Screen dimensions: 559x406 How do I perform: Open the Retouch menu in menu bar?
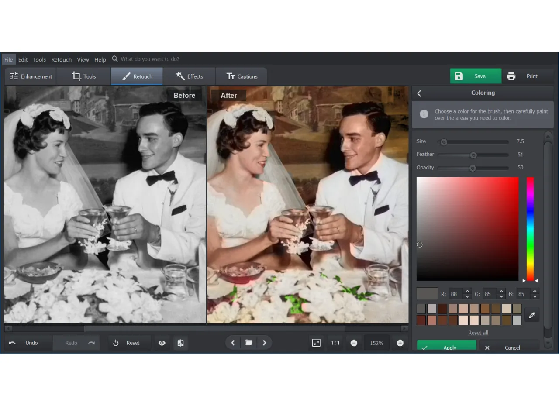pos(61,60)
